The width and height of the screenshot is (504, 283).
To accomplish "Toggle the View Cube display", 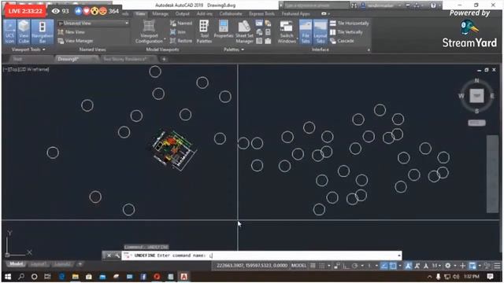I will coord(24,31).
